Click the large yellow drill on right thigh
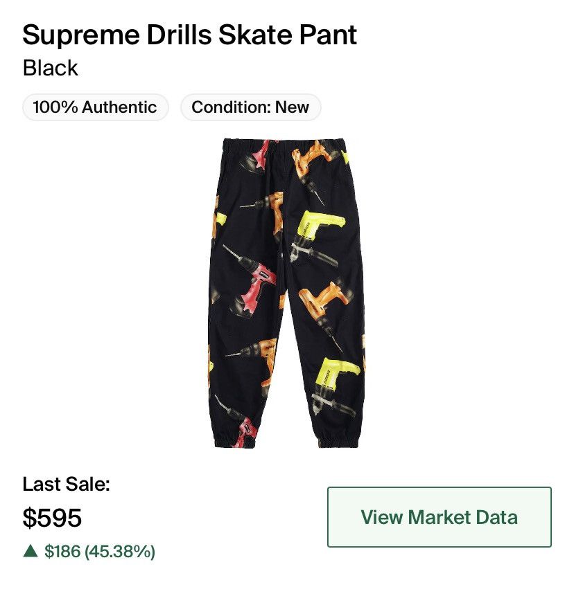The height and width of the screenshot is (596, 574). pos(318,237)
